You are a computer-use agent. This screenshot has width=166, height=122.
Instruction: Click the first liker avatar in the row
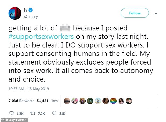(67, 101)
